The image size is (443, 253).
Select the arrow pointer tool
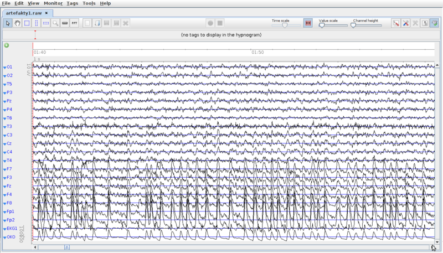click(x=8, y=23)
